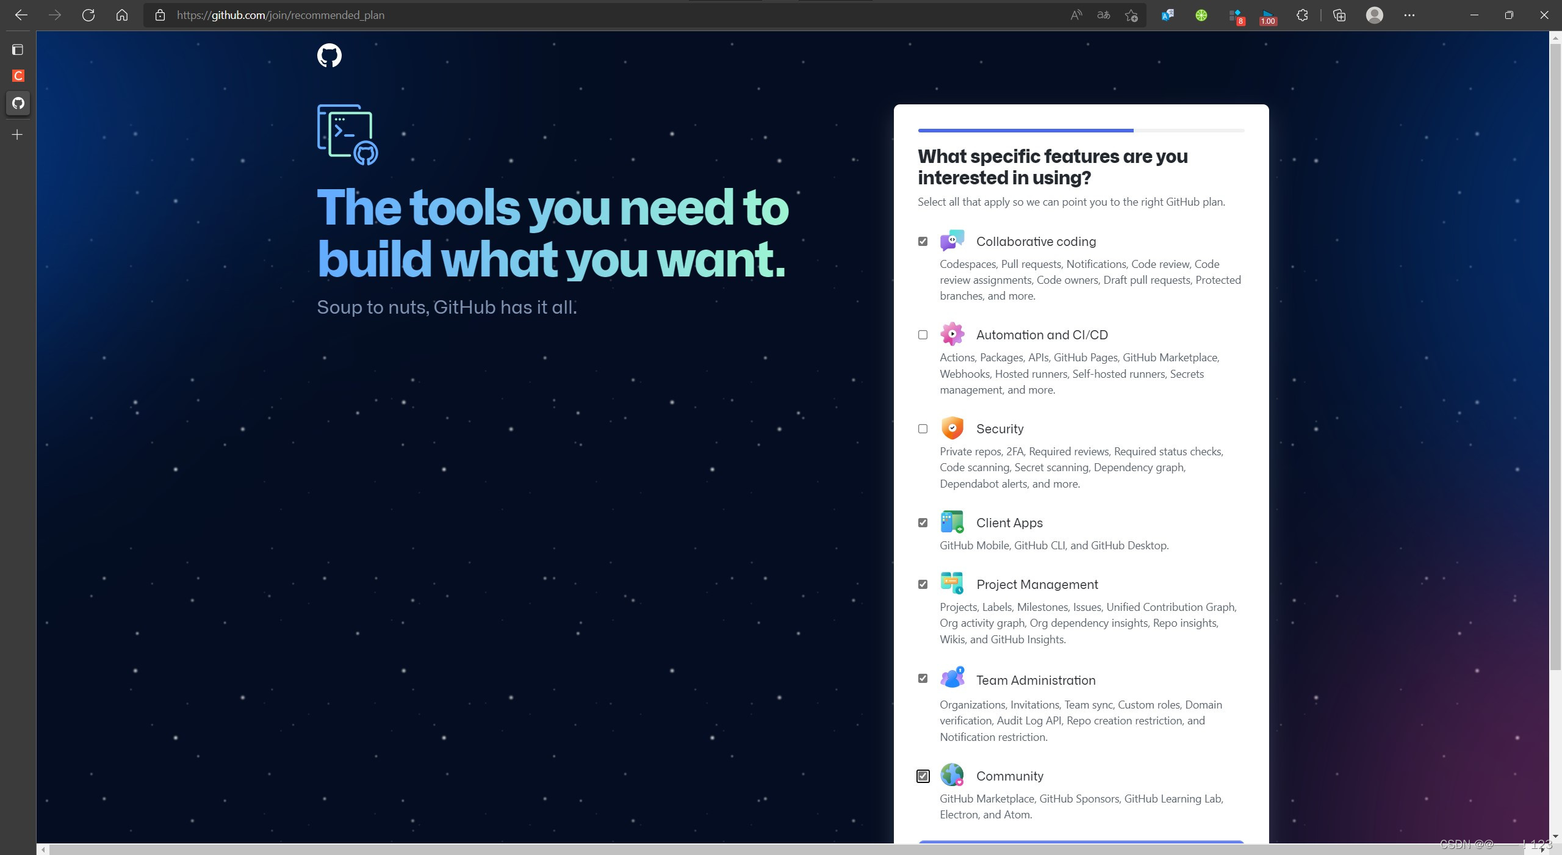Click the Team Administration label

[x=1035, y=680]
